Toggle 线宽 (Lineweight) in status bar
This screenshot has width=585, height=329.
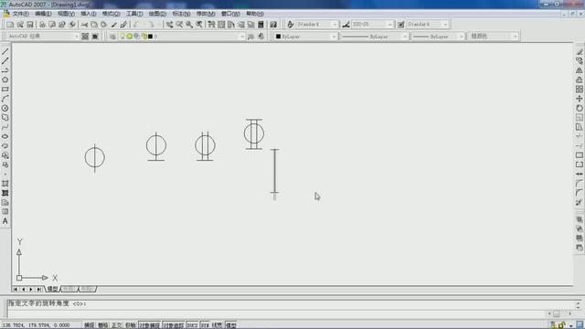[218, 325]
